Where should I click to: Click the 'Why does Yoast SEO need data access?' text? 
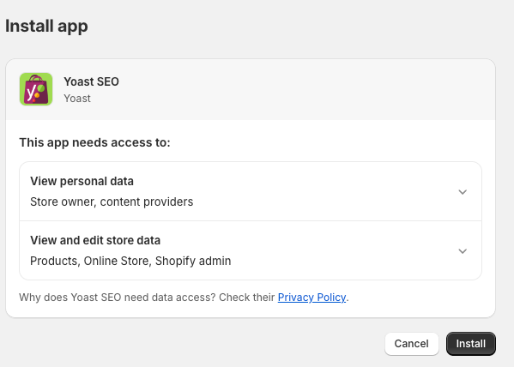point(118,298)
